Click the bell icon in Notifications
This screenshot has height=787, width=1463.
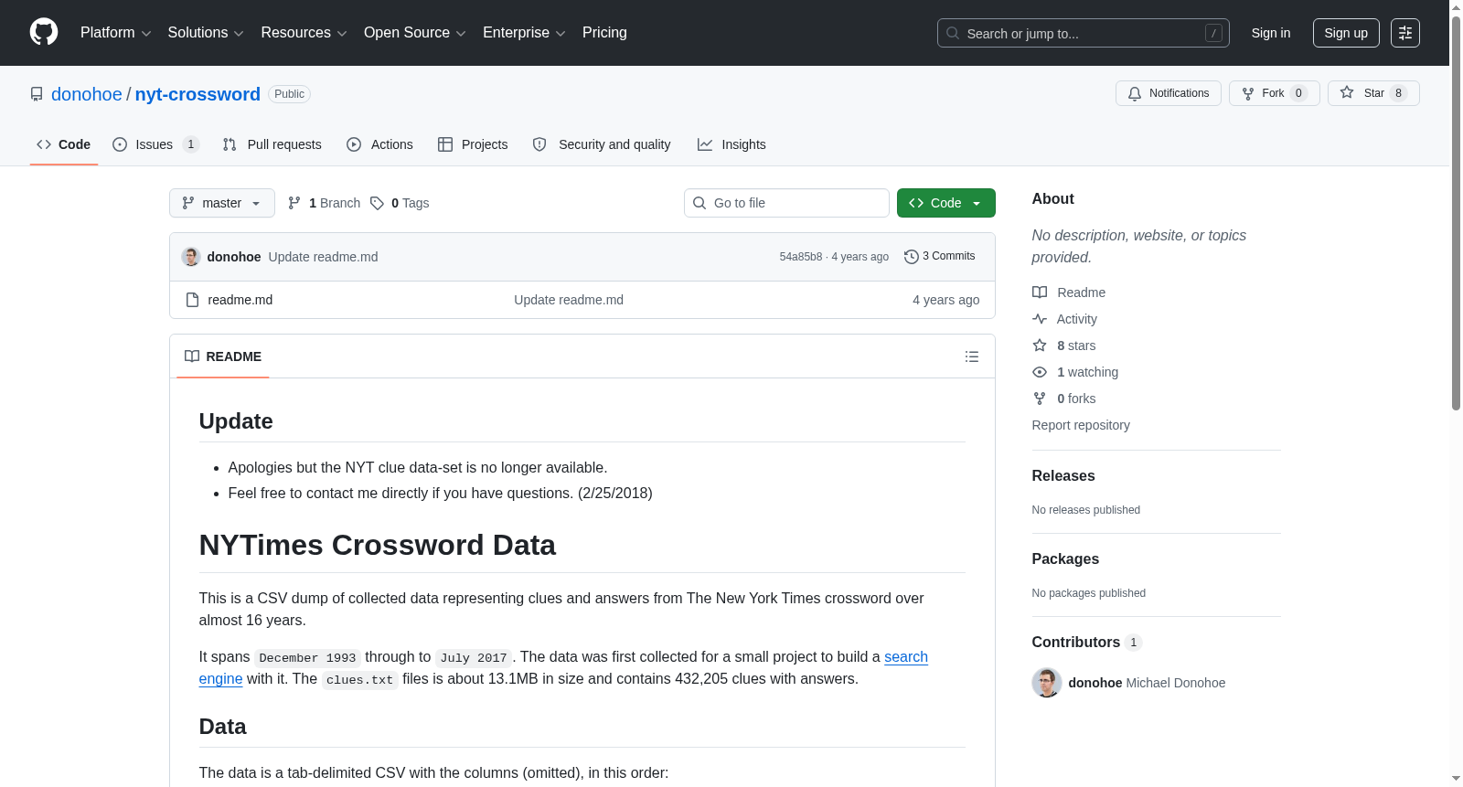pyautogui.click(x=1135, y=93)
